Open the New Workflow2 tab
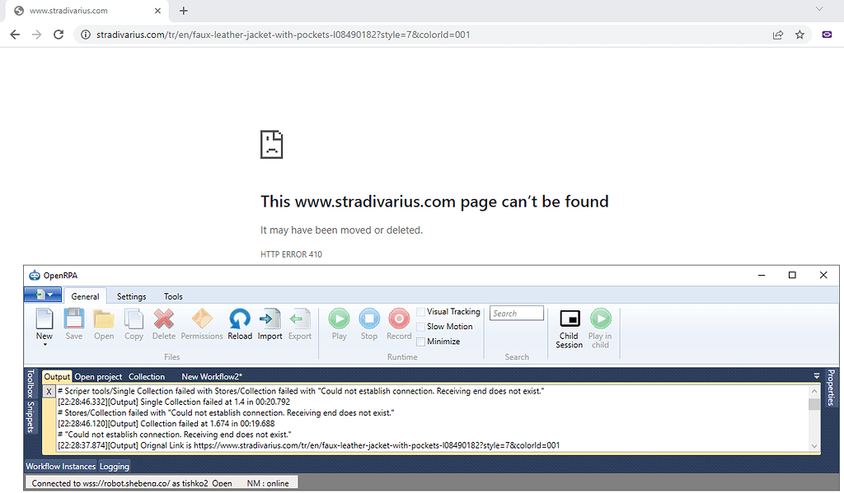 (211, 376)
